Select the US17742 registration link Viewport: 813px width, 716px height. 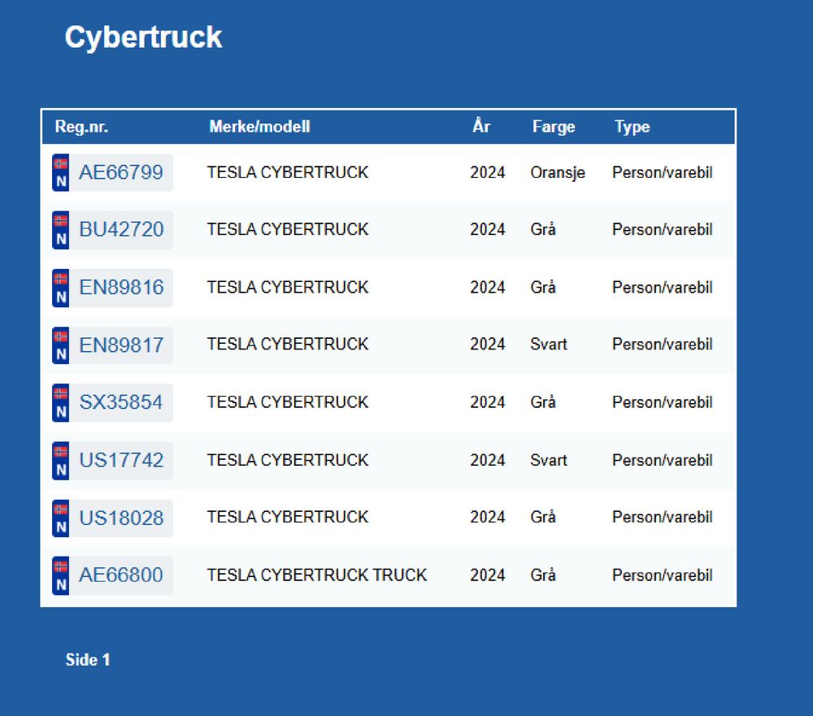coord(121,460)
